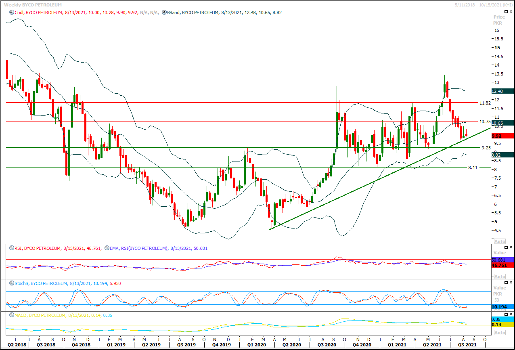Image resolution: width=515 pixels, height=350 pixels.
Task: Click the Q4 2020 quarter label
Action: click(362, 346)
